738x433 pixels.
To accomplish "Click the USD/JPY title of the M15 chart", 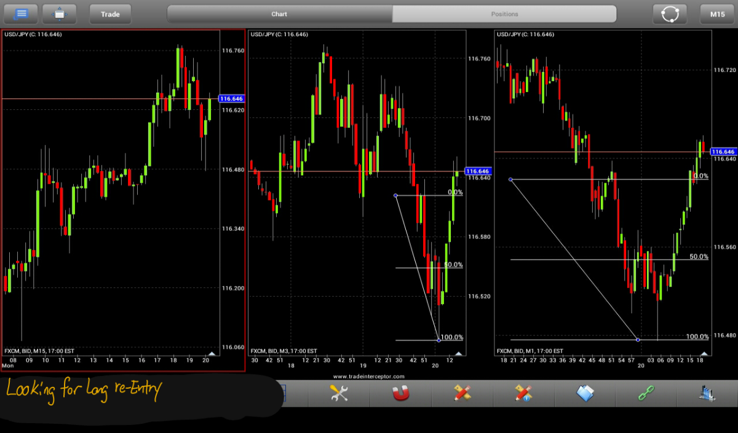I will (33, 34).
